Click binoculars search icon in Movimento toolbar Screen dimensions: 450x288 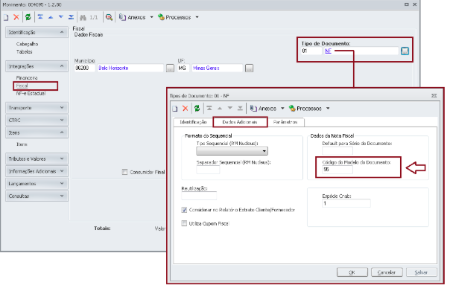[83, 17]
